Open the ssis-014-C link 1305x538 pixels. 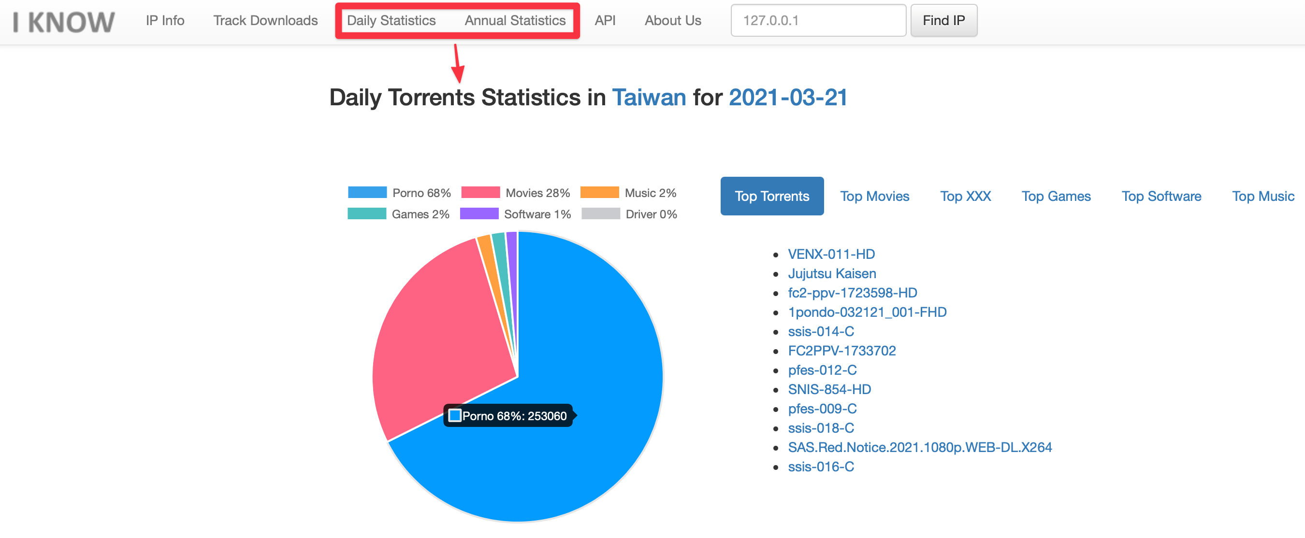(x=821, y=331)
